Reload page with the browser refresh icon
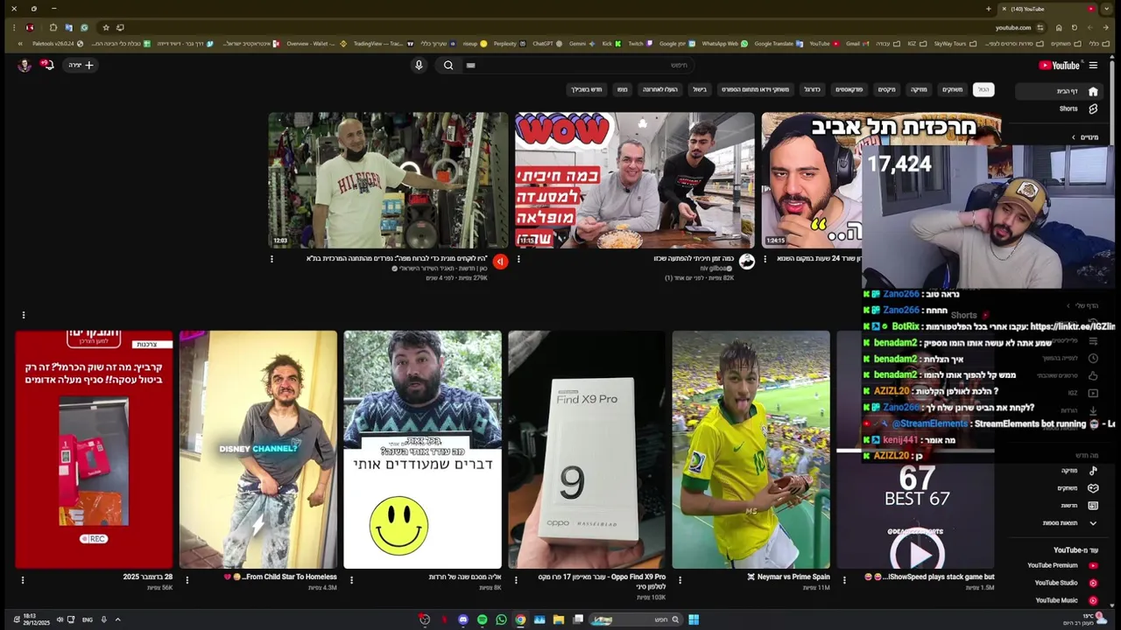 pyautogui.click(x=1075, y=27)
